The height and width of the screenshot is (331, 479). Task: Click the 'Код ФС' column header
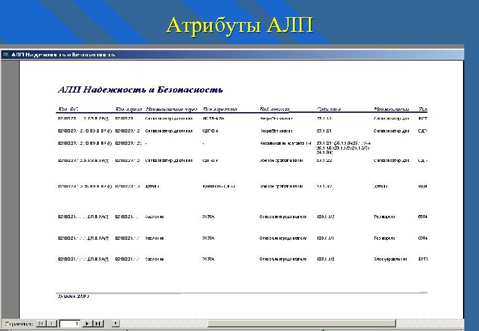pyautogui.click(x=68, y=109)
